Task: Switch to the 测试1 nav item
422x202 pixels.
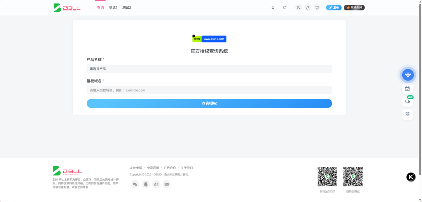Action: (x=113, y=7)
